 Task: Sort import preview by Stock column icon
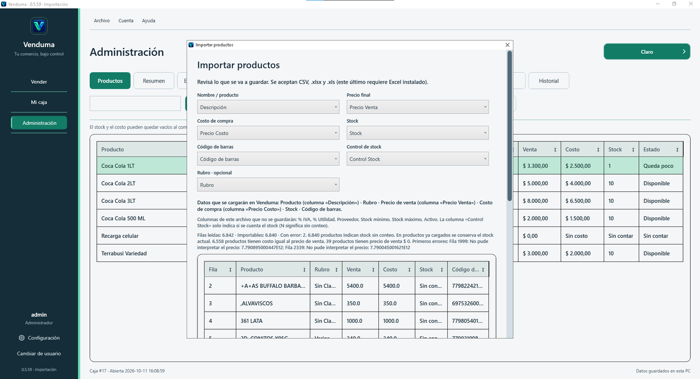click(x=442, y=270)
